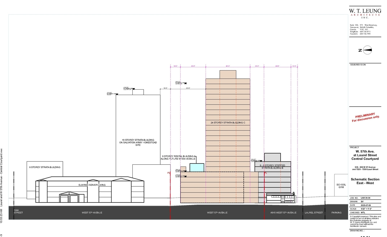387x237 pixels.
Task: Select the 'ISSUE/REVISION' heading
Action: pos(357,65)
